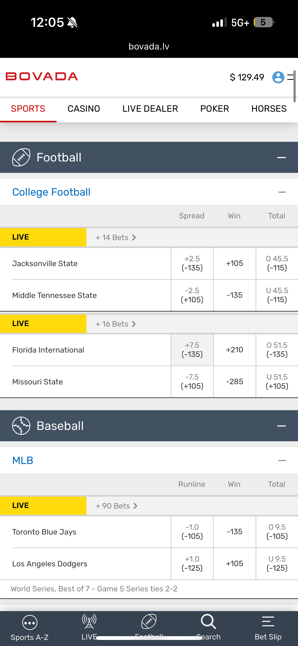Collapse the College Football league
The image size is (298, 646).
coord(282,192)
